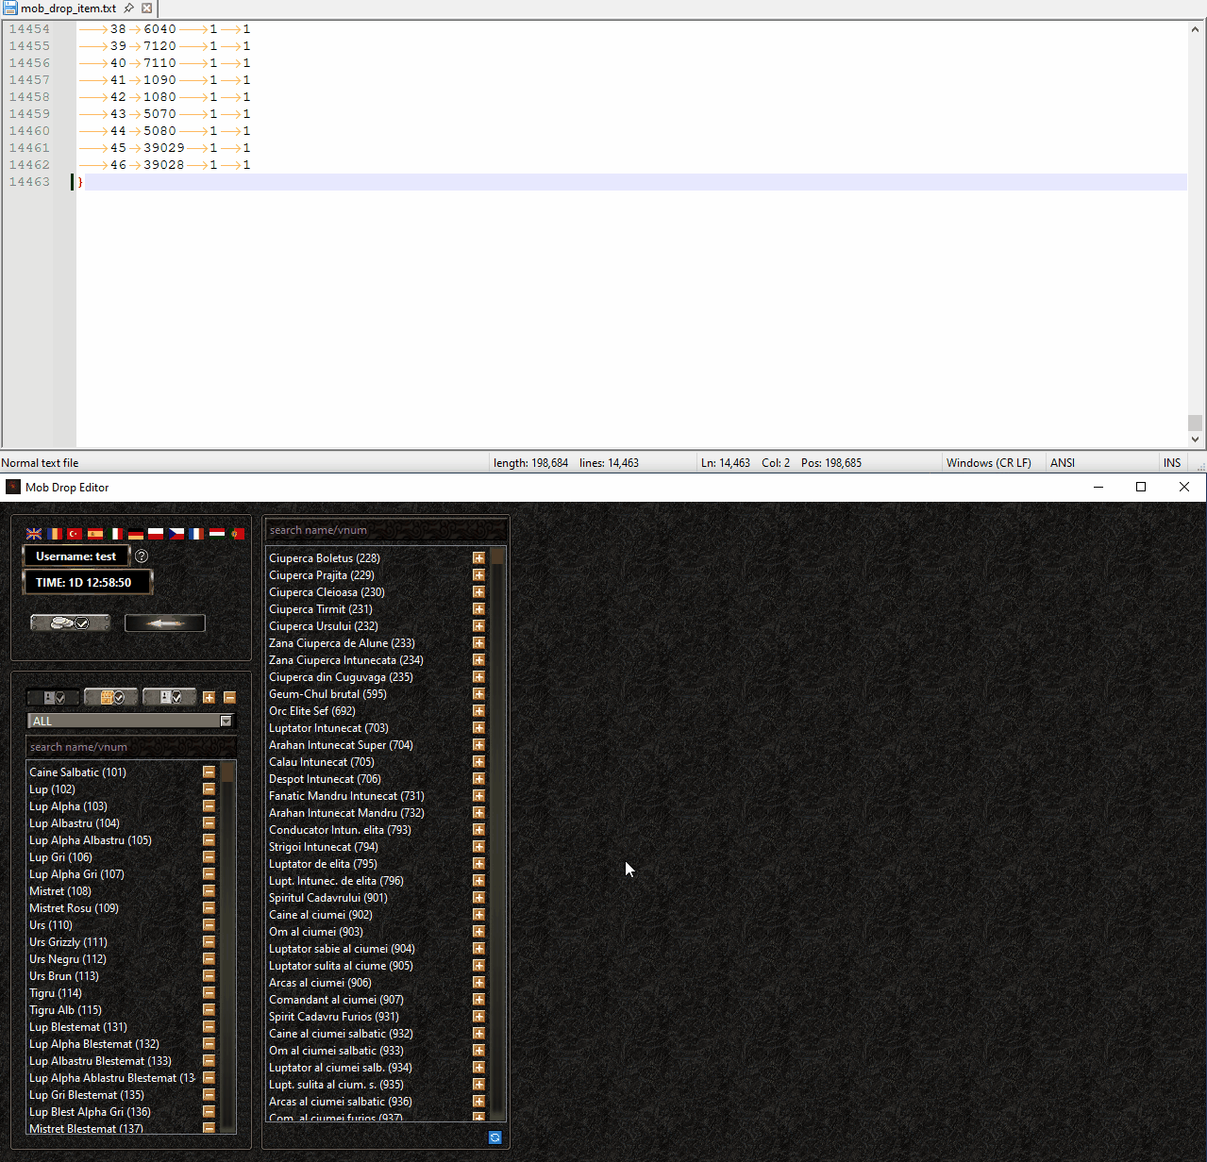Remove Urs Grizzly (111) using minus icon

(x=209, y=942)
